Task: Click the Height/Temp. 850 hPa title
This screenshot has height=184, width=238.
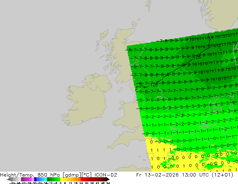Action: (30, 175)
